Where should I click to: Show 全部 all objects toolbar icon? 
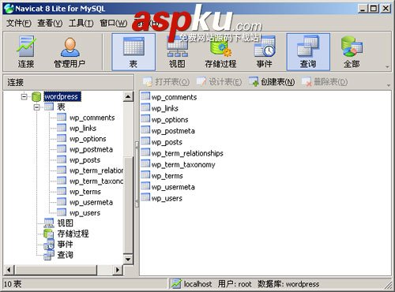click(x=352, y=52)
